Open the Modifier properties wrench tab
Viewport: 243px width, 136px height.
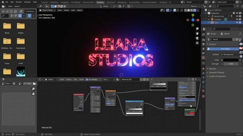204,73
